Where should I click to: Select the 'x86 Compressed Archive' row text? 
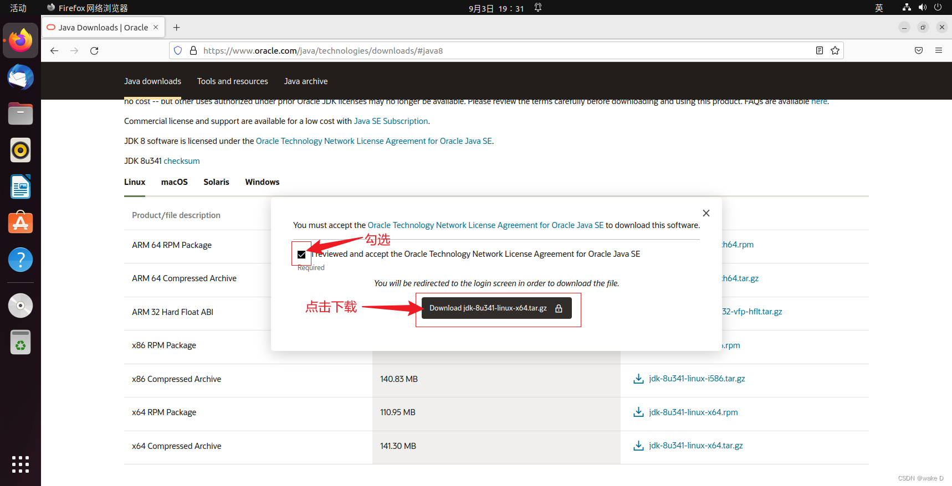[x=176, y=379]
